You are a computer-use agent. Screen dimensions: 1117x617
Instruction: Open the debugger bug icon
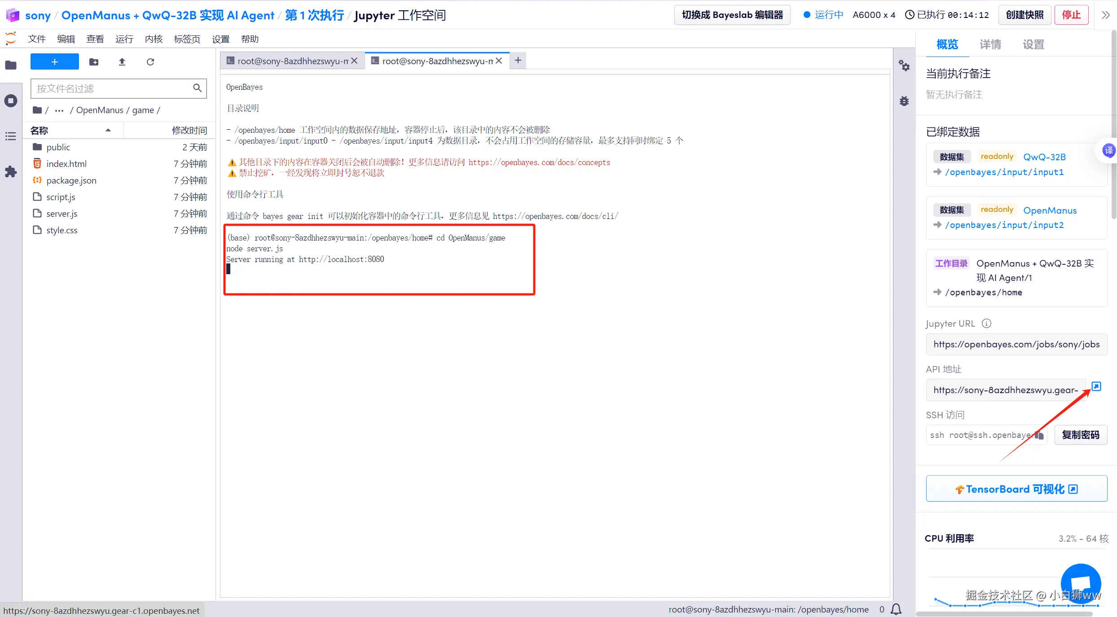pos(904,101)
